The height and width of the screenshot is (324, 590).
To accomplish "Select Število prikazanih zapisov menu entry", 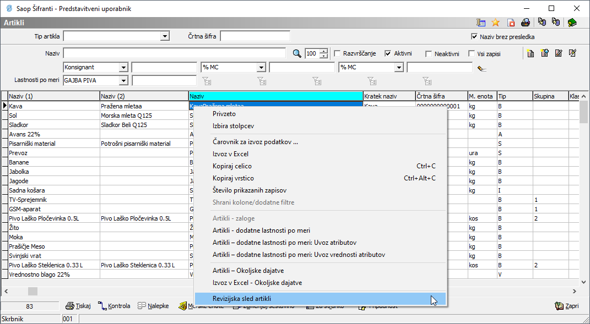I will (x=320, y=190).
